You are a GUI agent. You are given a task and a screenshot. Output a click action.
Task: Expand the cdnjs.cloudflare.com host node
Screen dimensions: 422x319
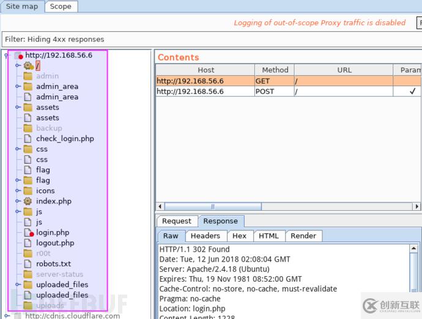[x=7, y=315]
